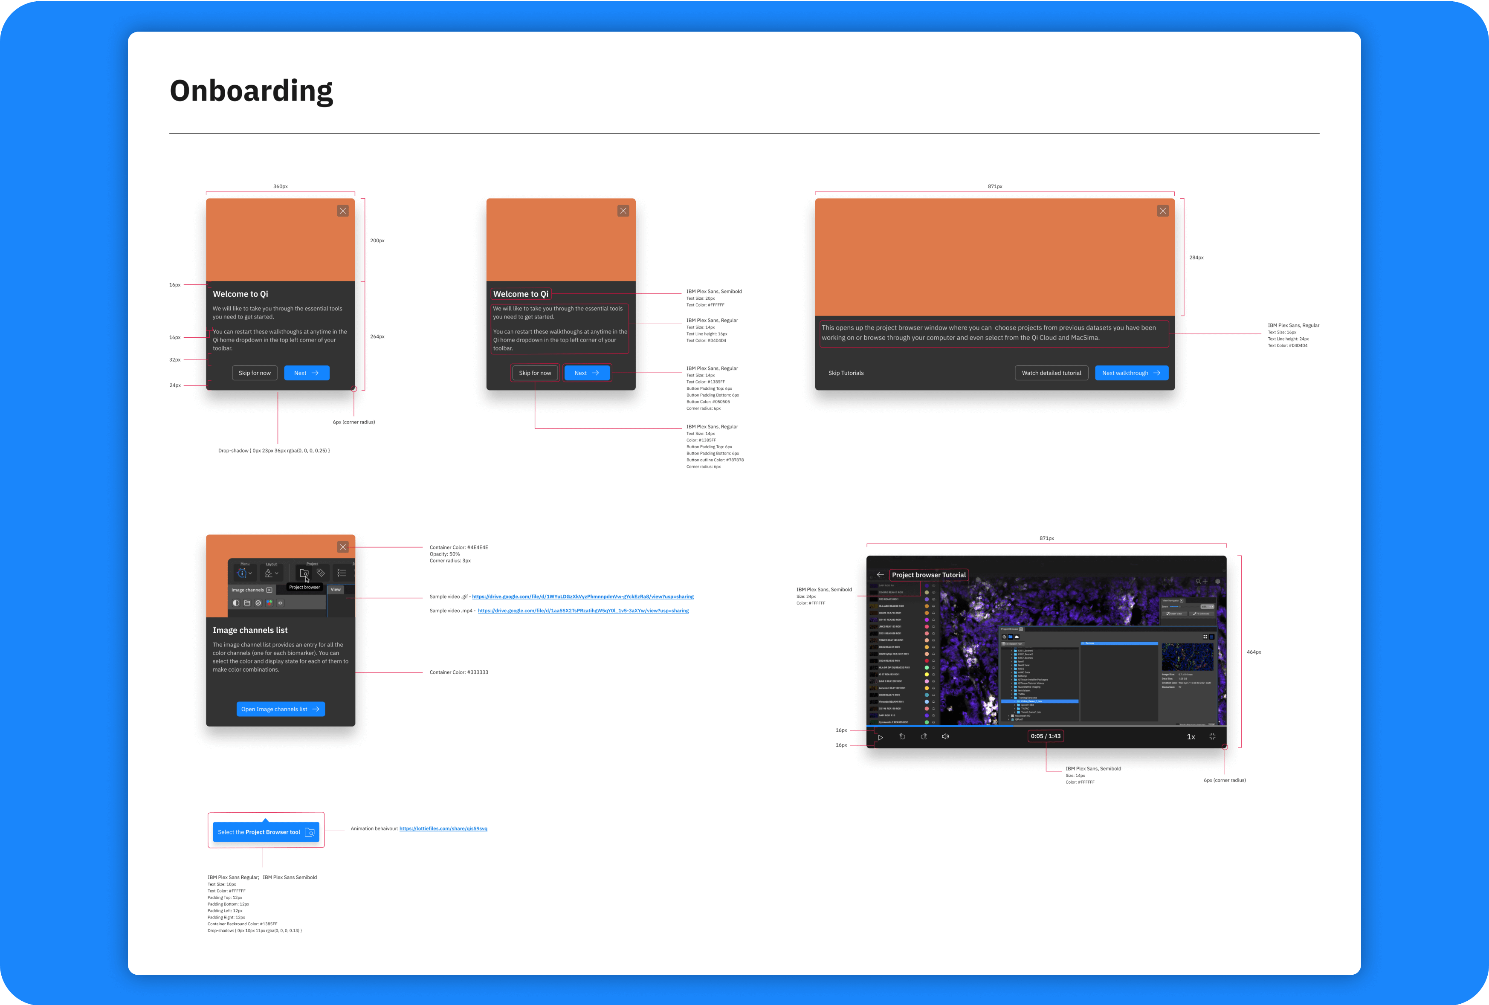The image size is (1489, 1005).
Task: Click the plus icon atop the tutorial video
Action: click(x=1205, y=582)
